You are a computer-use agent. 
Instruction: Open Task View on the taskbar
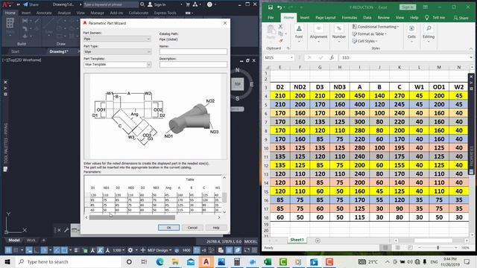tap(144, 261)
